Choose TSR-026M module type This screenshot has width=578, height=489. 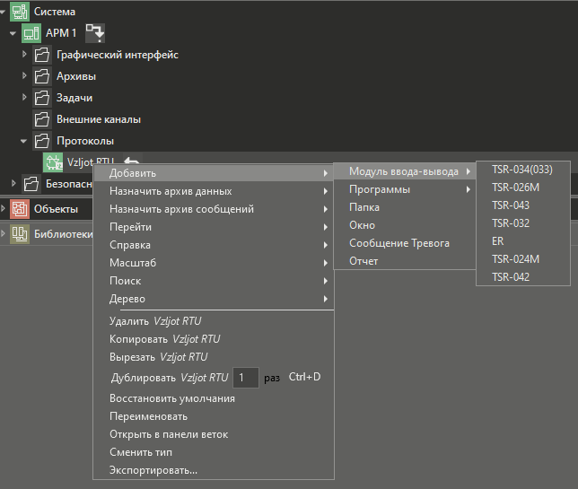[515, 188]
